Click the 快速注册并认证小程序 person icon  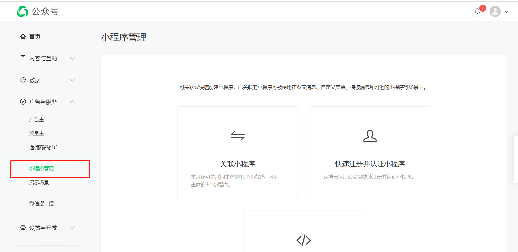(x=370, y=136)
